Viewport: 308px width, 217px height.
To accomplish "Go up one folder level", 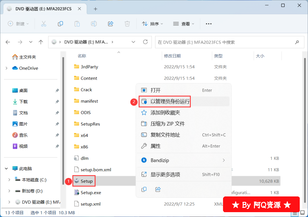I will click(41, 42).
